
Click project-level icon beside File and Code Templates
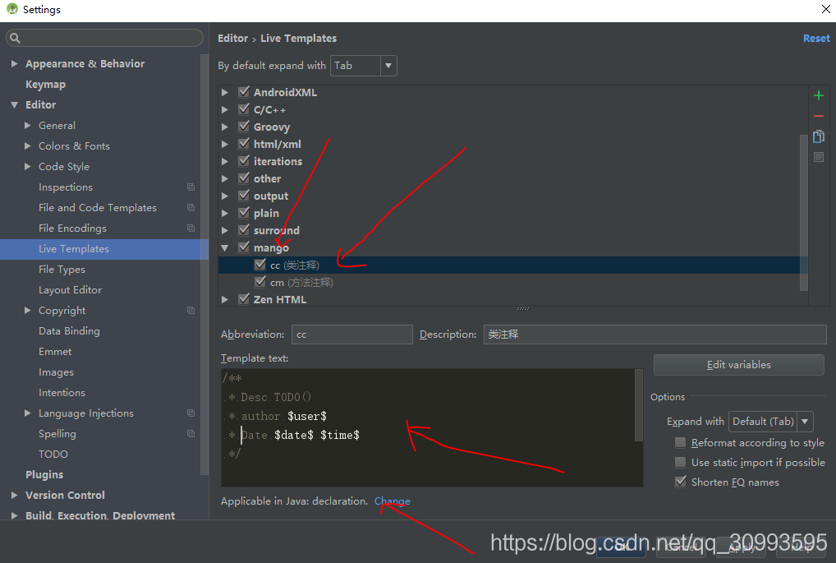(191, 207)
